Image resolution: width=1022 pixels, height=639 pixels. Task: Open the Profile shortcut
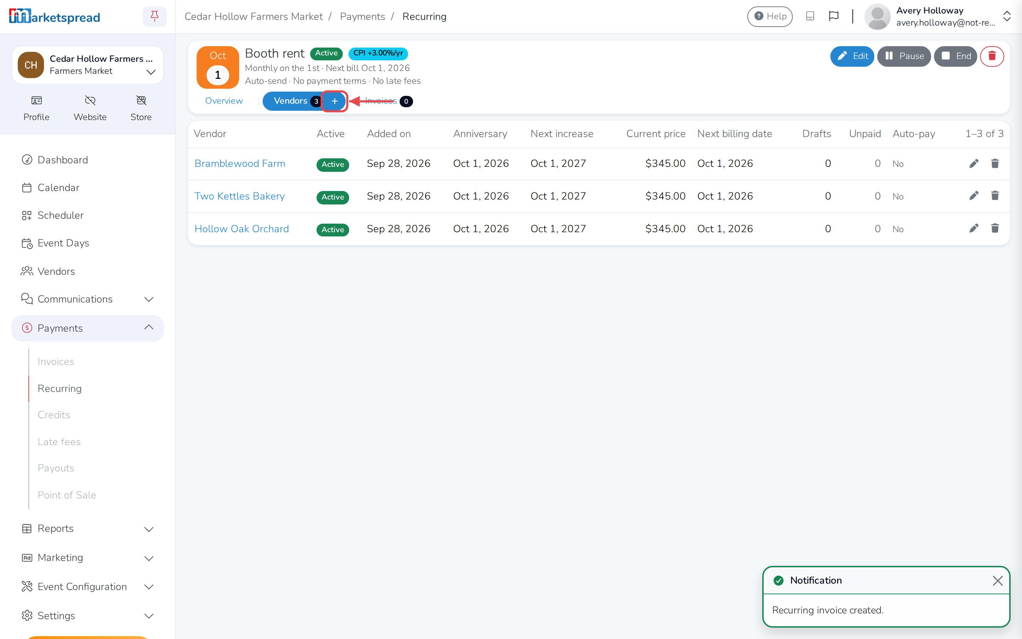36,108
